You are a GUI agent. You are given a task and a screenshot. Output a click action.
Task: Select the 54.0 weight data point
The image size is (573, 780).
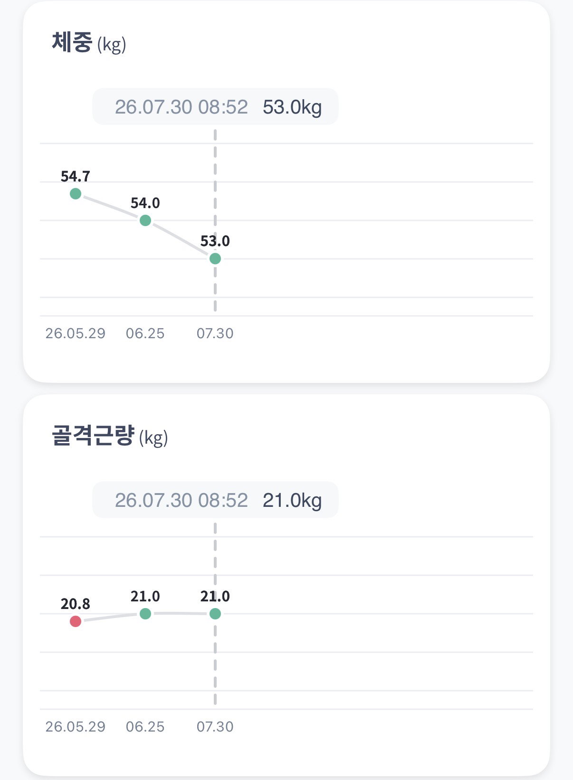click(x=145, y=220)
